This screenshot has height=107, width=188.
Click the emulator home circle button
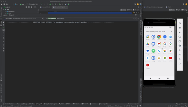tap(179, 59)
